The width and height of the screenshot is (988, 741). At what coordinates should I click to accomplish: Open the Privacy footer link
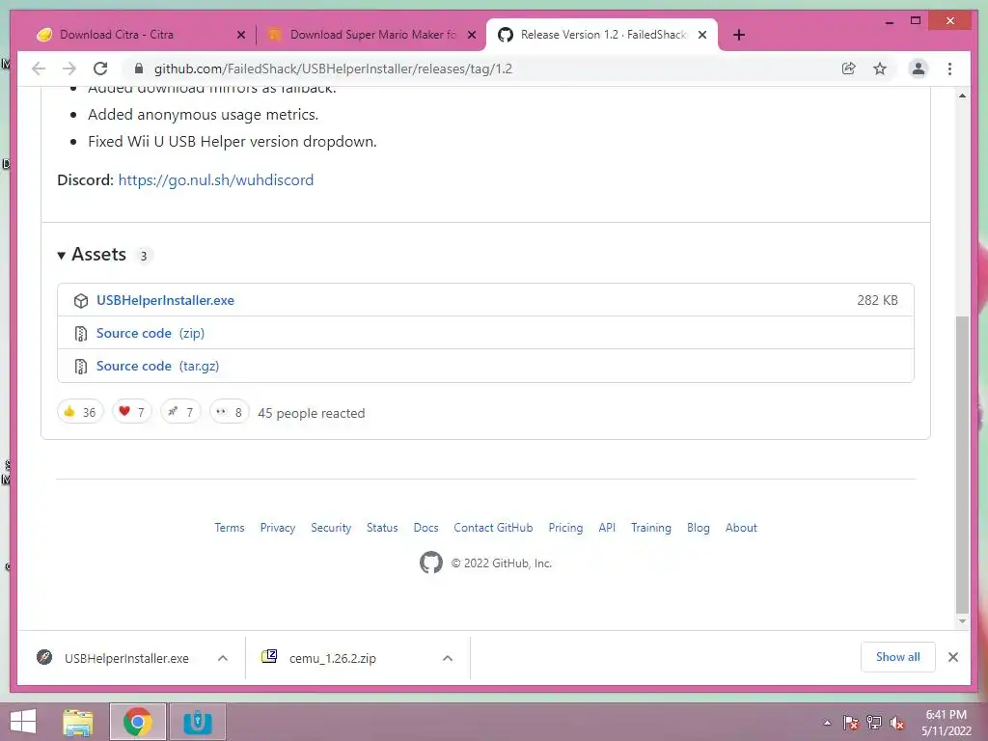278,528
